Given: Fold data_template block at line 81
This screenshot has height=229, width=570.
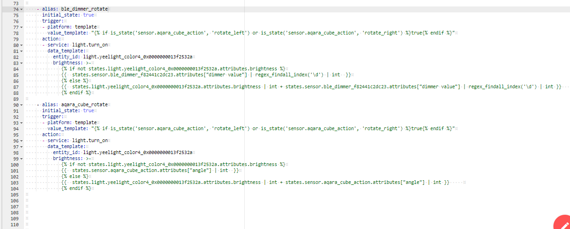Looking at the screenshot, I should 22,51.
